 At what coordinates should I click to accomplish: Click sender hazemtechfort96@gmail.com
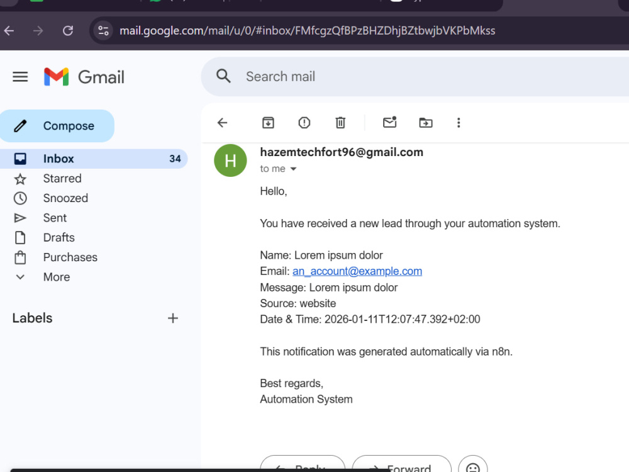point(342,152)
